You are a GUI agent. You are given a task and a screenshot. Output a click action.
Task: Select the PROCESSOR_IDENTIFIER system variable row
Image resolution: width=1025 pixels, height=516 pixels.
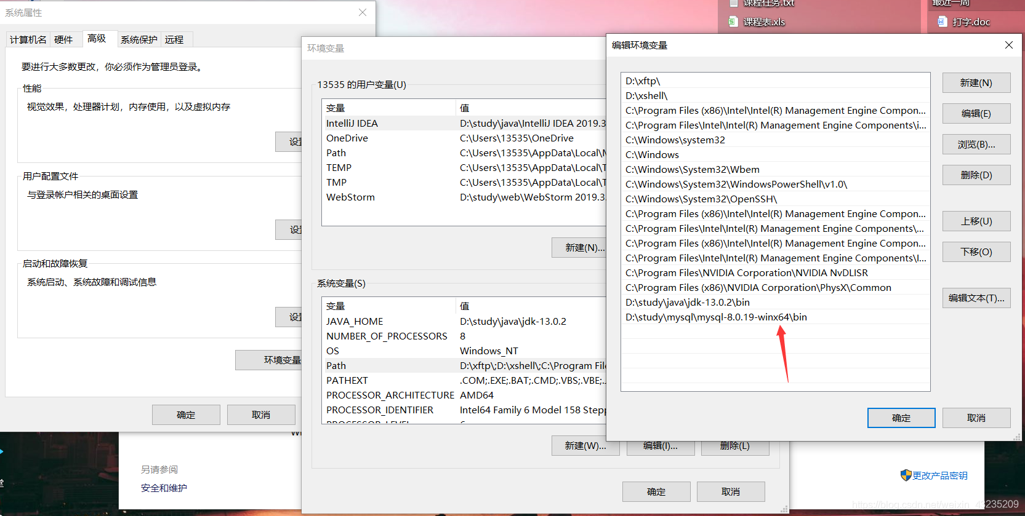[x=465, y=410]
